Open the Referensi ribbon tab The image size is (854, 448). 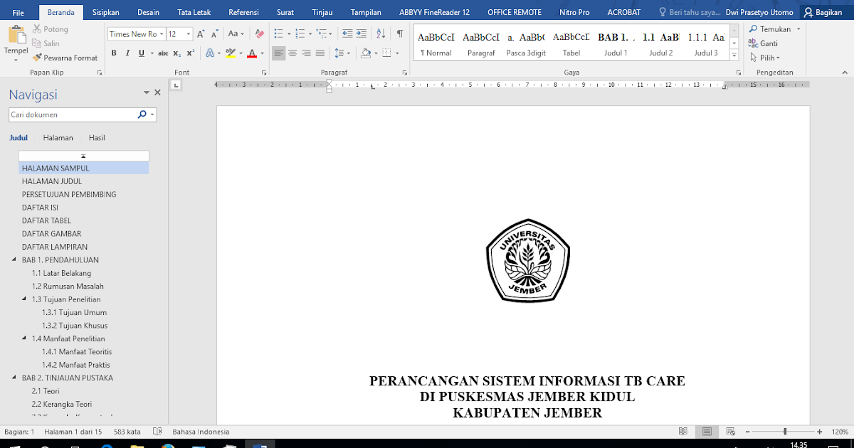click(x=243, y=12)
